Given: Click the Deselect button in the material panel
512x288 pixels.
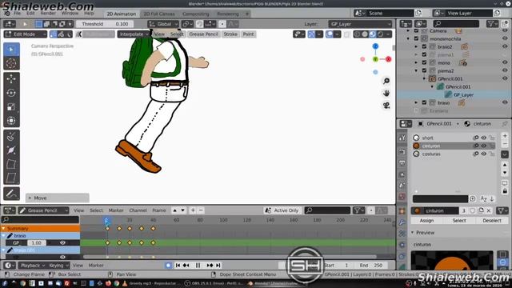Looking at the screenshot, I should point(492,221).
